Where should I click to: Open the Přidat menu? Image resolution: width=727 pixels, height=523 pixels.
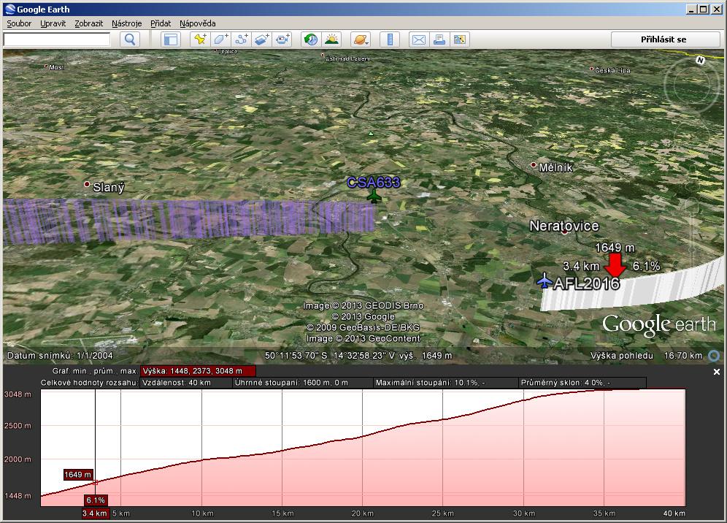(x=161, y=23)
